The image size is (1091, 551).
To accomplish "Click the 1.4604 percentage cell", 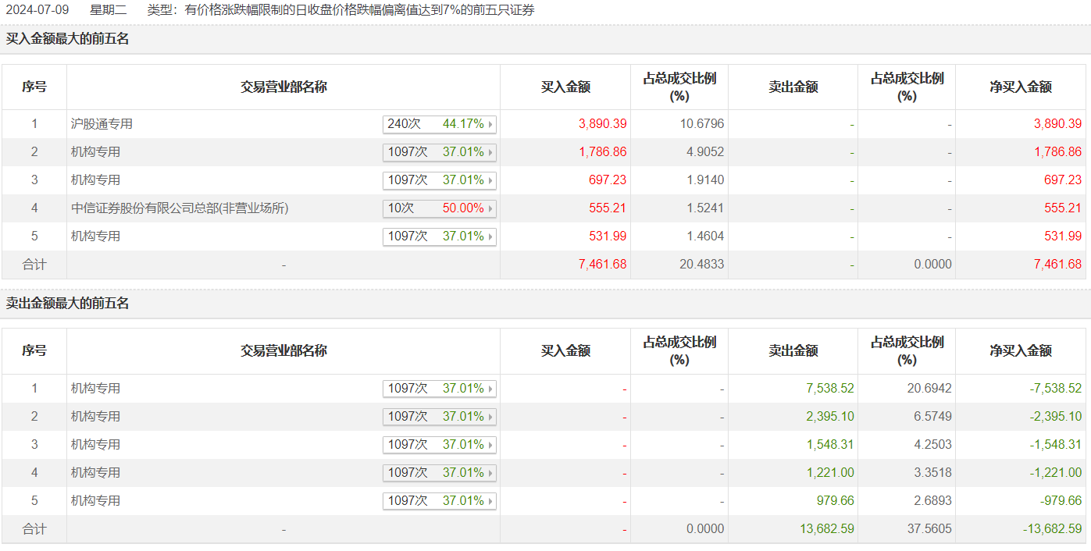I will 705,236.
